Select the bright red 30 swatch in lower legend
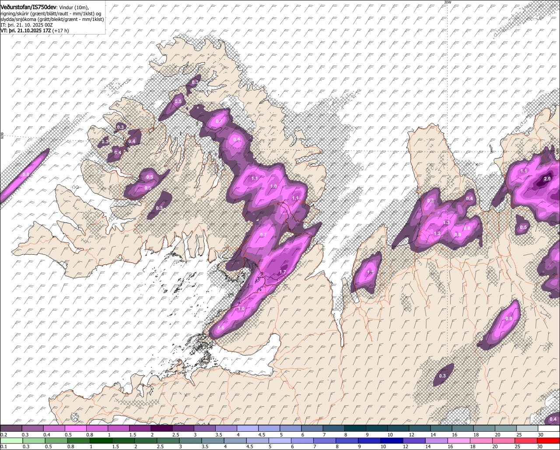 coord(549,440)
